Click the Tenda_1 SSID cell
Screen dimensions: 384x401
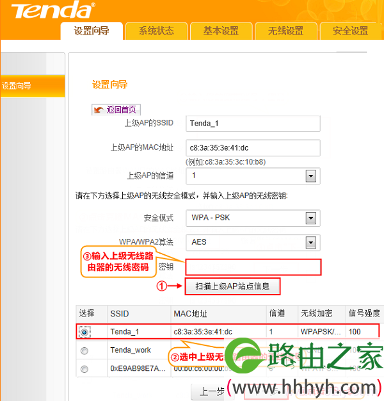(125, 332)
